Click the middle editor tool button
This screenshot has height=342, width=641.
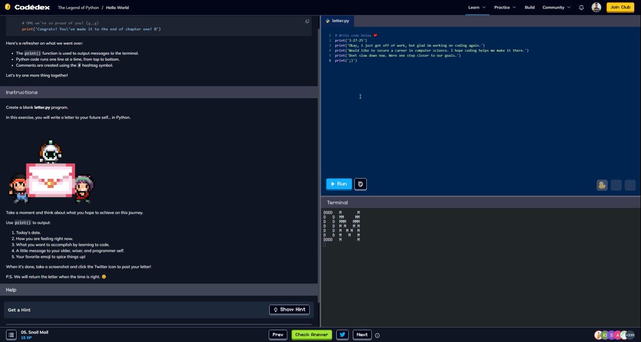coord(616,185)
